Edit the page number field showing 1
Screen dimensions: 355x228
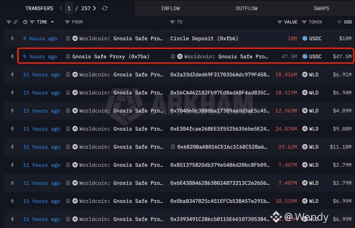[69, 9]
